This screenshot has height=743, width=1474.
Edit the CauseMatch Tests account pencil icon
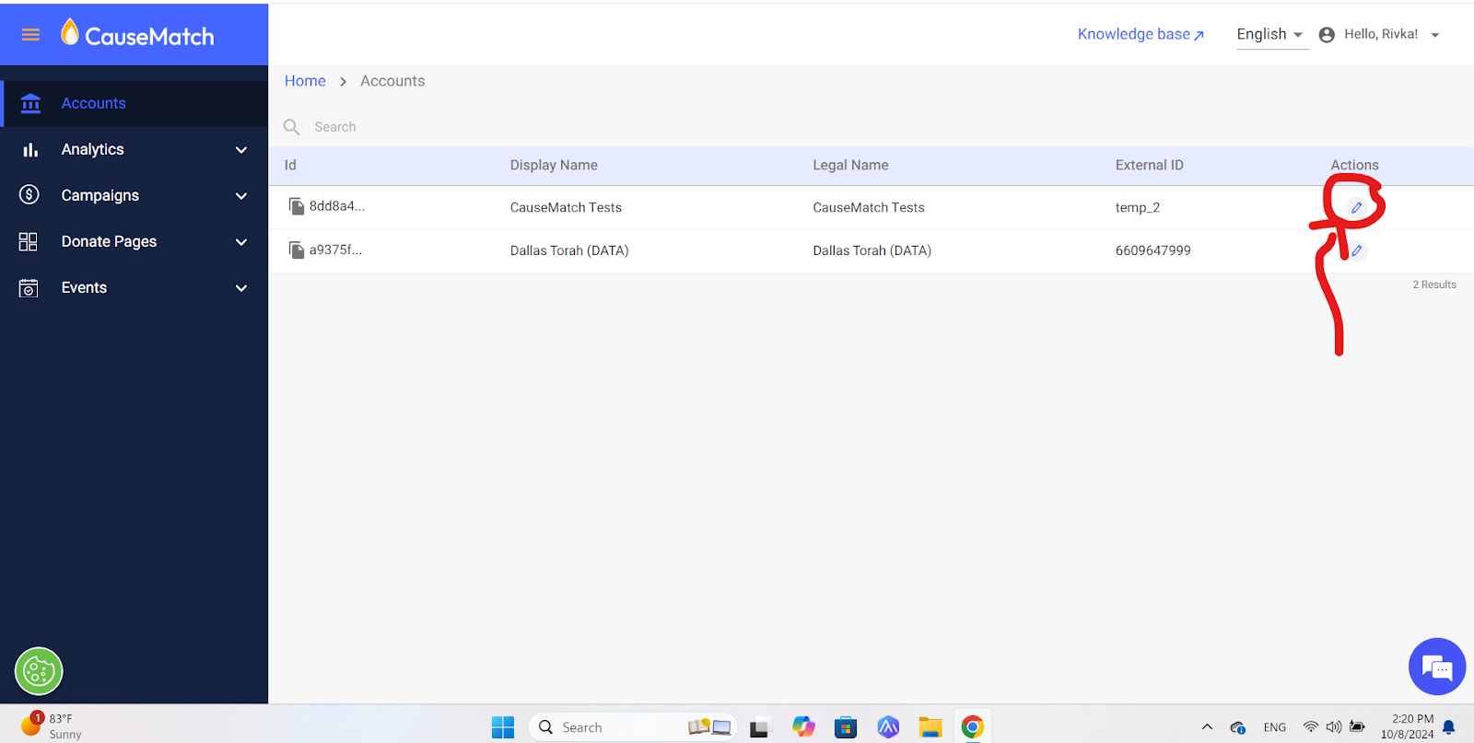click(1356, 208)
